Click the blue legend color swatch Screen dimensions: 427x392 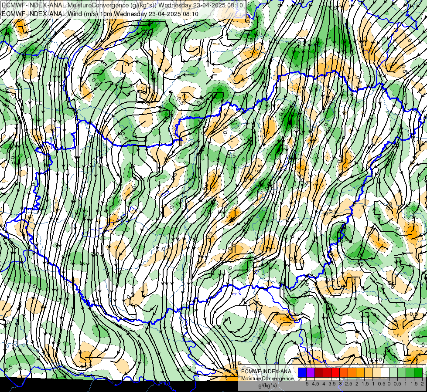point(302,372)
